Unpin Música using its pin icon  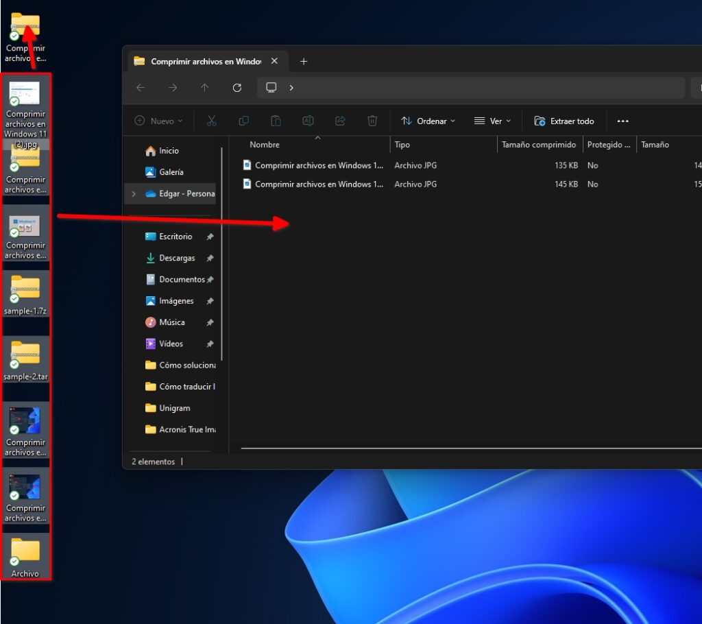point(210,322)
